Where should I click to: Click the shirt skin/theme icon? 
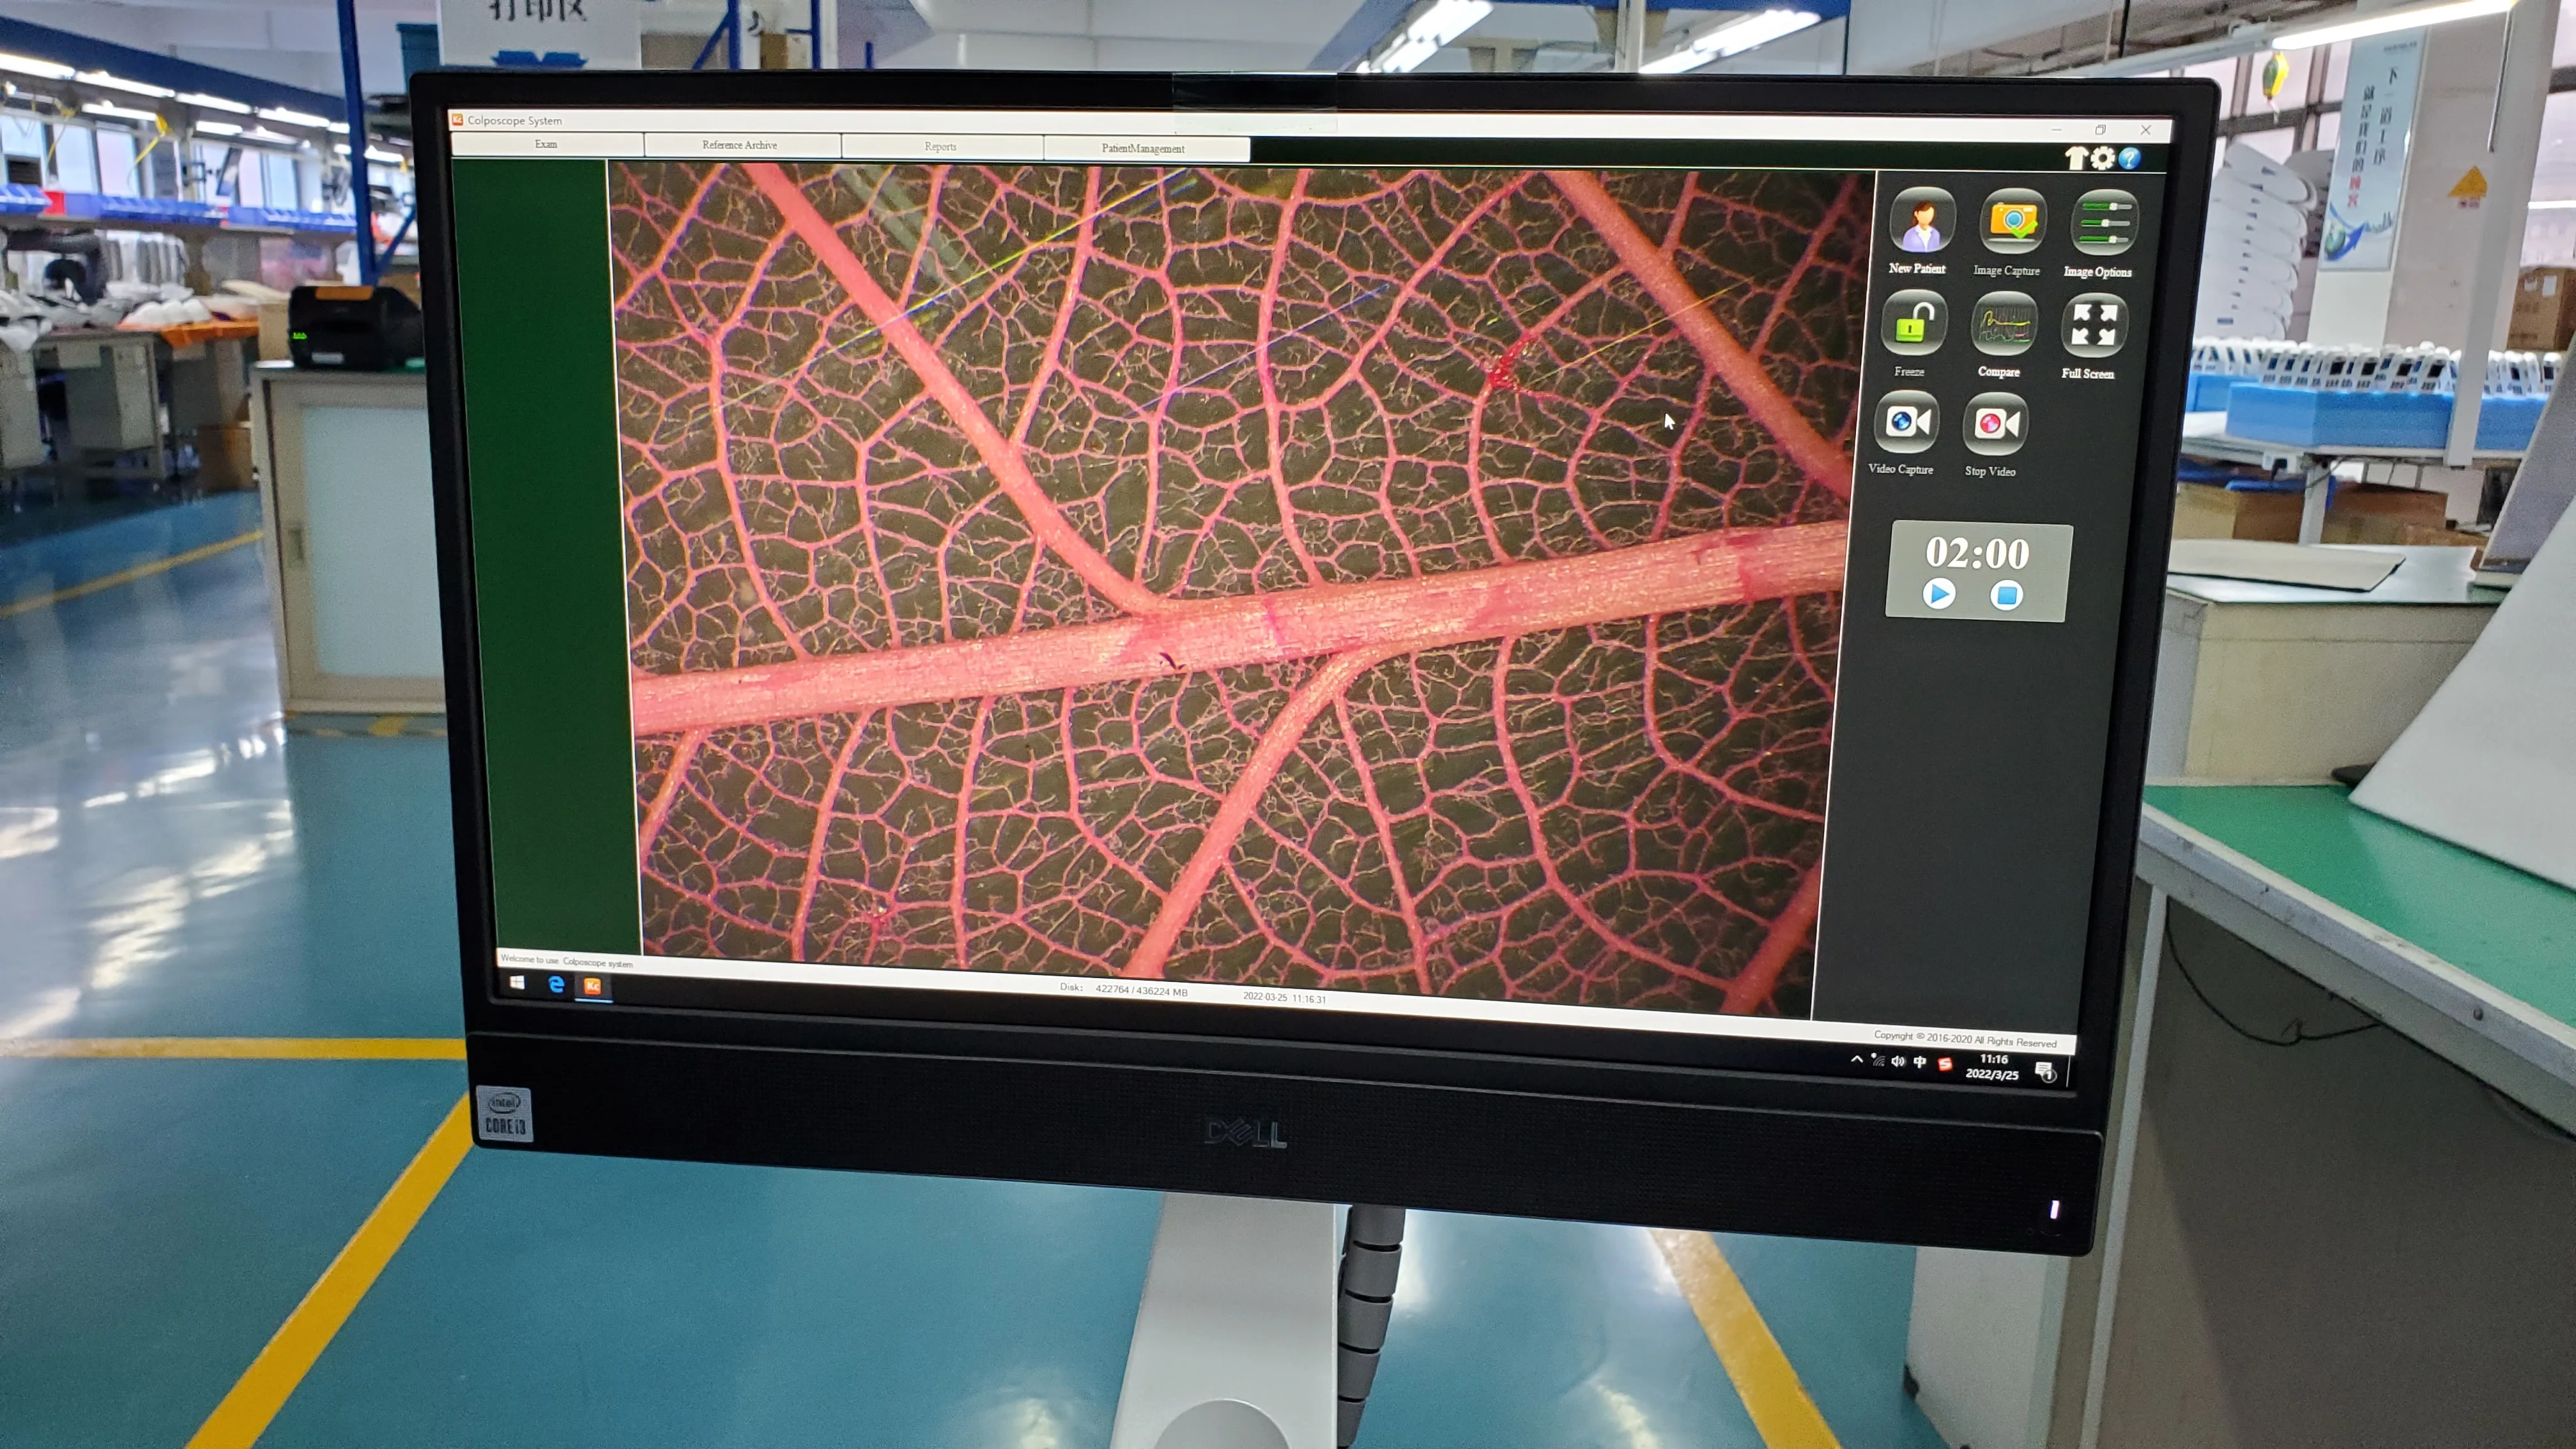2076,157
